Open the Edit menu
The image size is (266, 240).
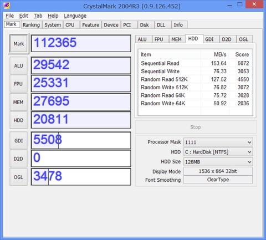[x=24, y=16]
